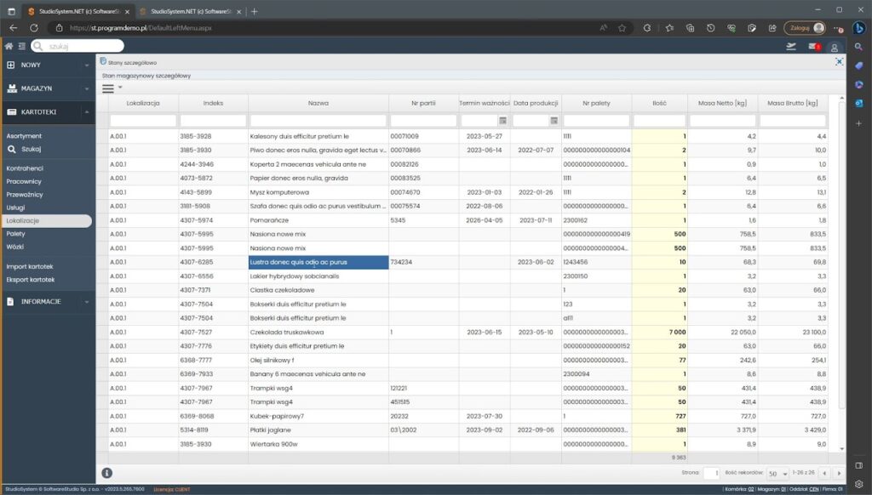The image size is (872, 495).
Task: Expand the NOWY sidebar section
Action: point(47,65)
